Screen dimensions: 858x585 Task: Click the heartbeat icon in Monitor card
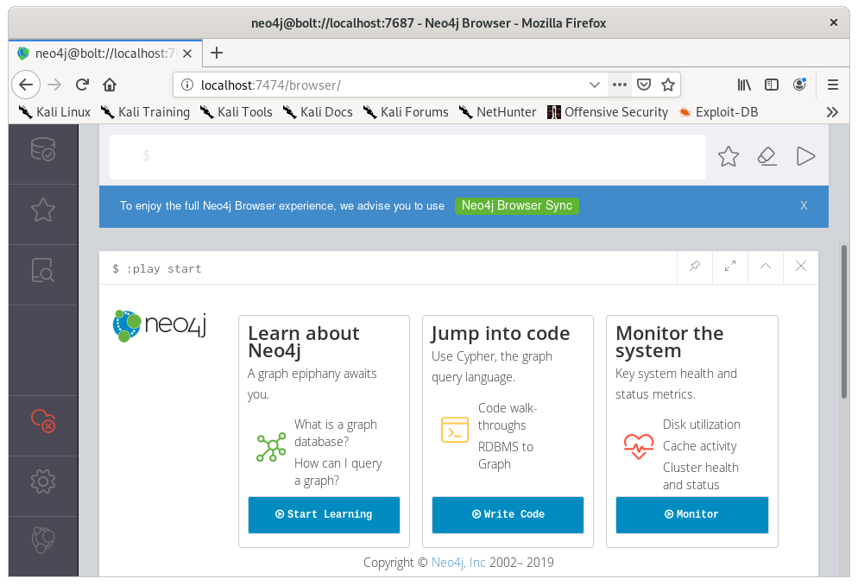(x=639, y=446)
